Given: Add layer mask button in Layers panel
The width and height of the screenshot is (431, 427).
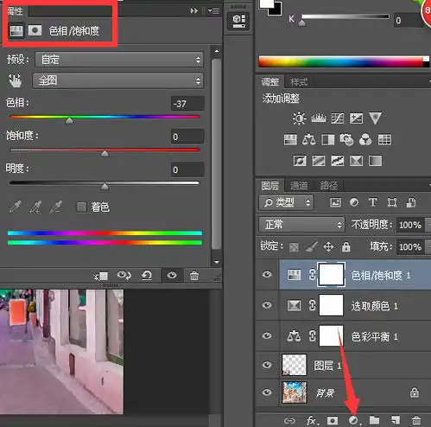Looking at the screenshot, I should pos(332,420).
